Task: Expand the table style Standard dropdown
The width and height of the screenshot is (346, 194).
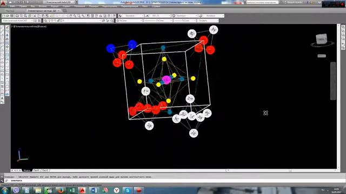Action: pos(196,16)
